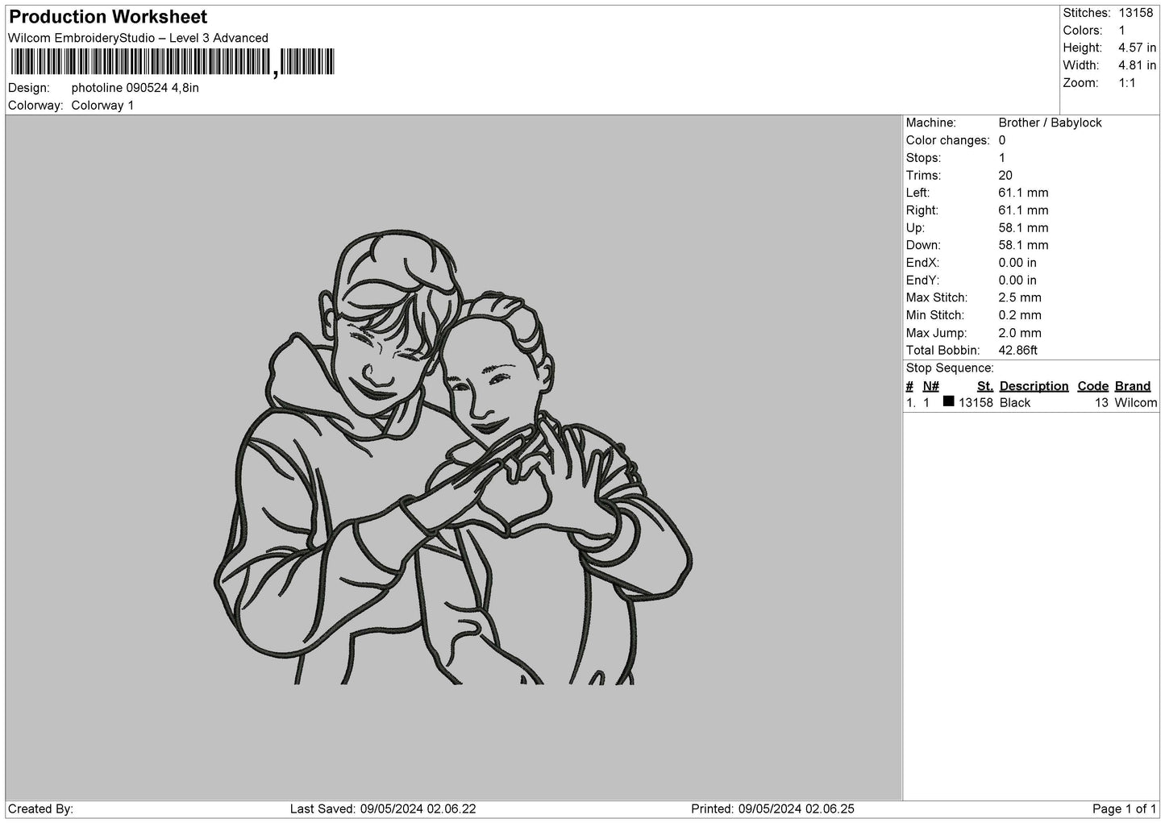Screen dimensions: 1165x823
Task: Select the Width value "4.81 in"
Action: click(1137, 66)
